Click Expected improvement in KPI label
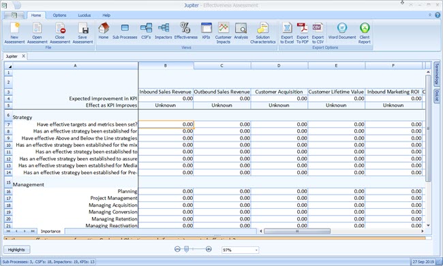Image resolution: width=443 pixels, height=266 pixels. 103,99
